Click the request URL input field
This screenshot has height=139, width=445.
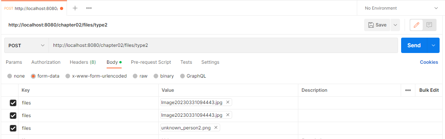click(x=223, y=45)
